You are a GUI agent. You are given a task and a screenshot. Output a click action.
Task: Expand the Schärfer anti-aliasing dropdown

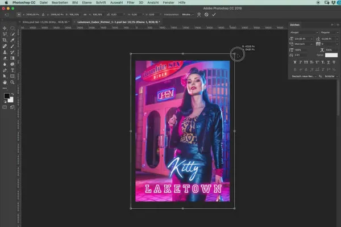click(x=331, y=76)
